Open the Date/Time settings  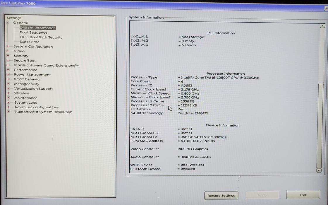[30, 42]
